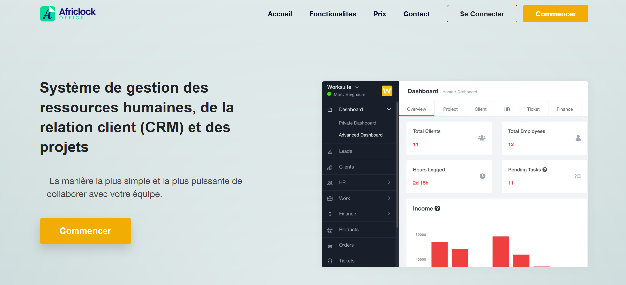The width and height of the screenshot is (626, 285).
Task: Switch to the Ticket tab
Action: coord(533,109)
